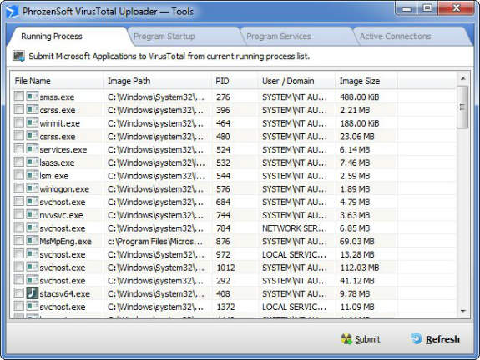Click the LOCAL SERVIC... cell for PID 972
The width and height of the screenshot is (480, 360).
(x=294, y=254)
